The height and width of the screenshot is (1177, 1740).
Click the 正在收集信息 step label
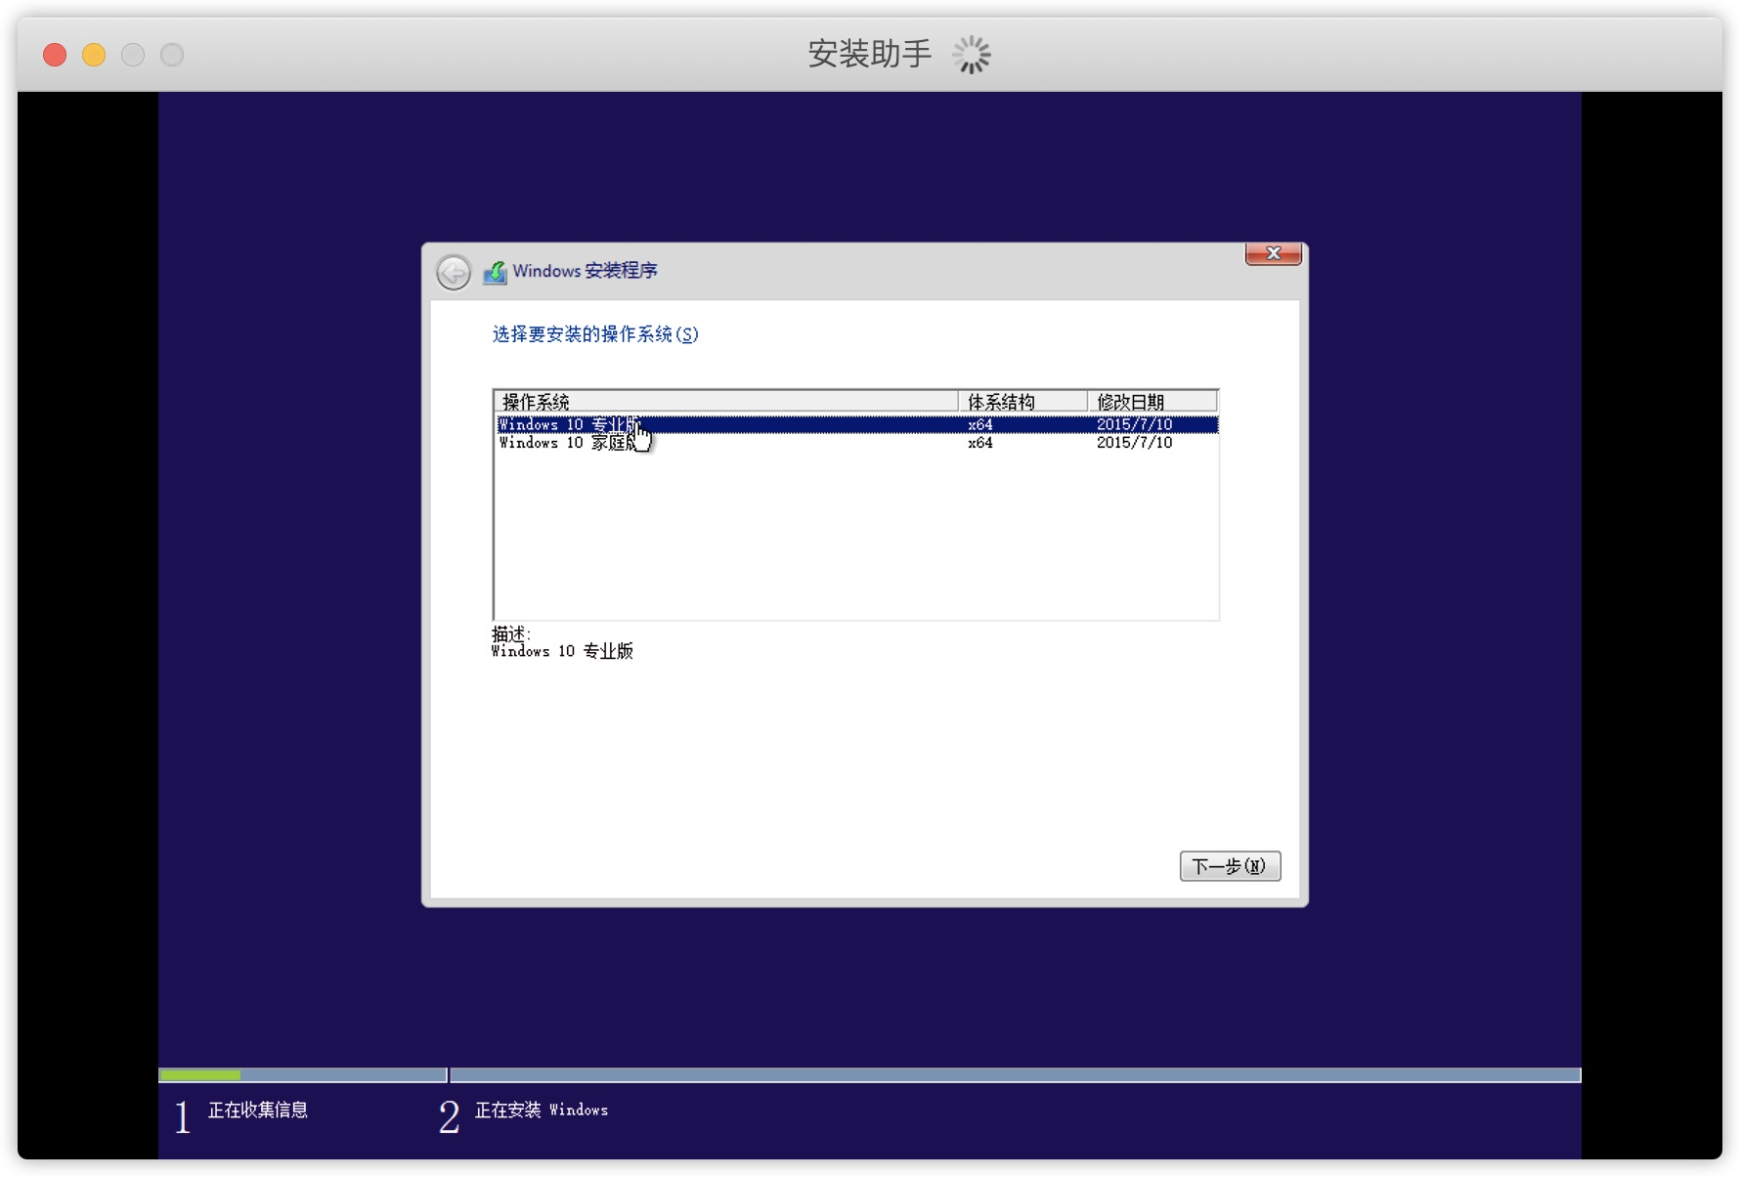(x=258, y=1110)
